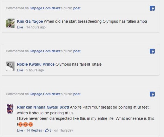The height and width of the screenshot is (137, 164).
Task: Click Facebook icon on third comment card
Action: click(152, 94)
